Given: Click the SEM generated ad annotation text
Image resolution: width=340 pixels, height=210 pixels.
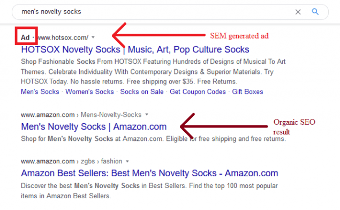Looking at the screenshot, I should pyautogui.click(x=239, y=36).
